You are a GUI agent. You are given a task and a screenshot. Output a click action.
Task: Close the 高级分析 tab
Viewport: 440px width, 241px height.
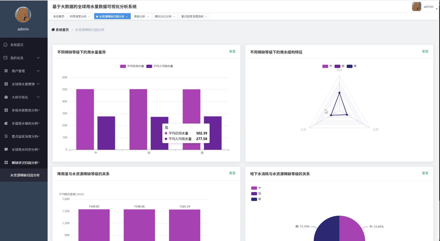[148, 17]
